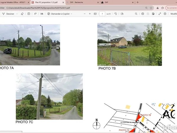The height and width of the screenshot is (133, 177).
Task: Switch to the DVF tab with house icon
Action: click(x=106, y=2)
